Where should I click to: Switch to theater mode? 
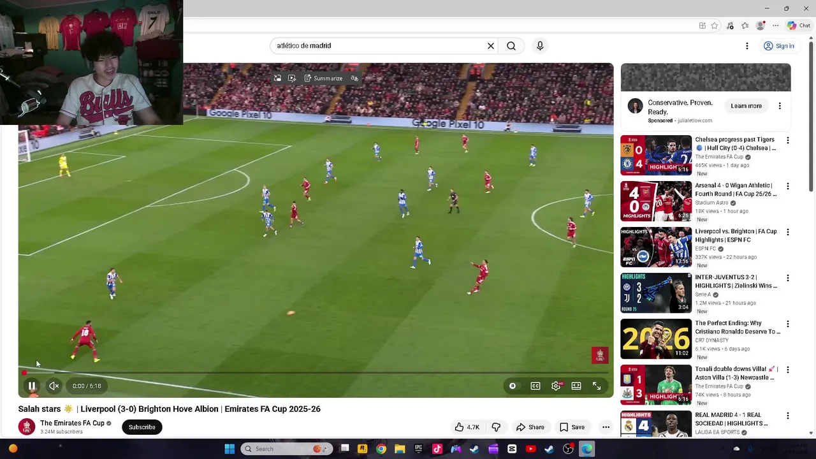(x=576, y=386)
